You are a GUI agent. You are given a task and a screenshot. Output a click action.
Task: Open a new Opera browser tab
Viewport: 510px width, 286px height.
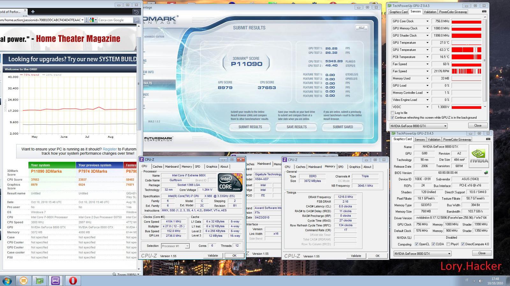click(x=33, y=12)
